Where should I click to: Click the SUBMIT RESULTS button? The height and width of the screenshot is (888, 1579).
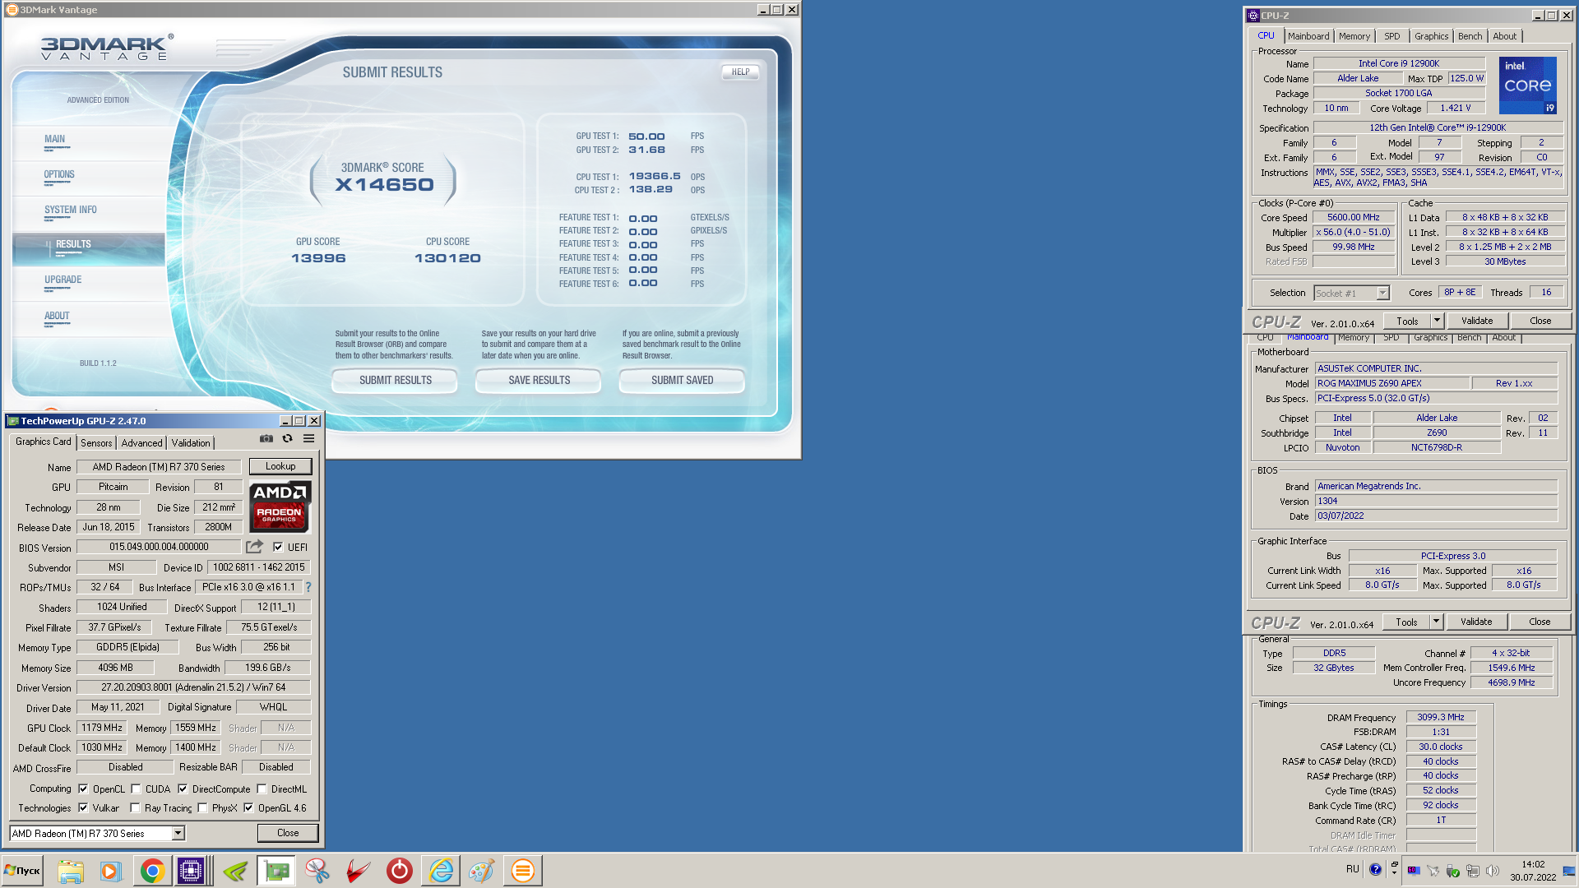point(396,380)
